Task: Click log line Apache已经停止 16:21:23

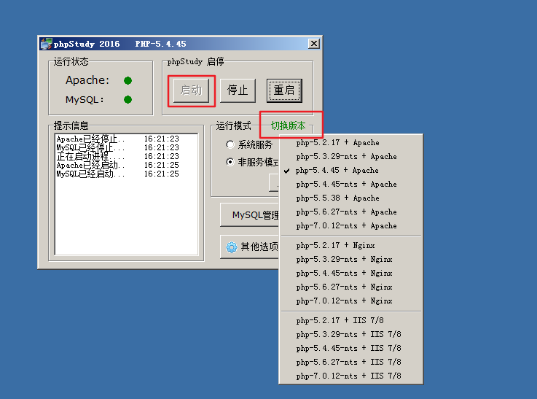Action: click(x=118, y=139)
